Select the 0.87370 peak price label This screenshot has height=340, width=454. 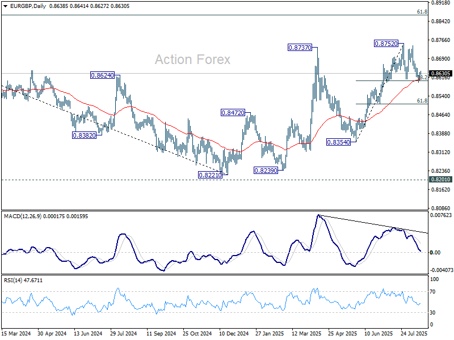300,48
